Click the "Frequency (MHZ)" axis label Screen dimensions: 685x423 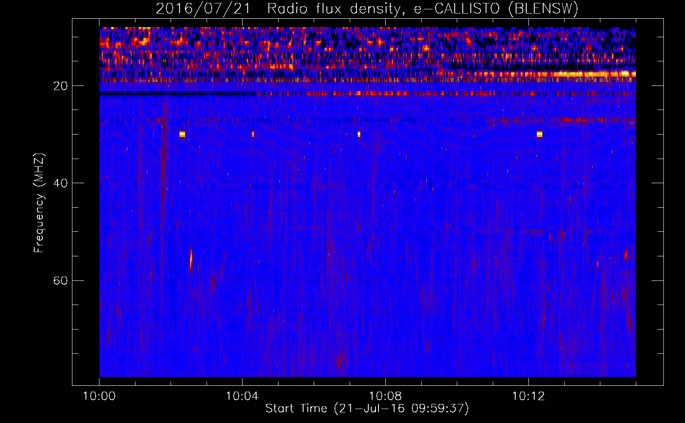(39, 203)
